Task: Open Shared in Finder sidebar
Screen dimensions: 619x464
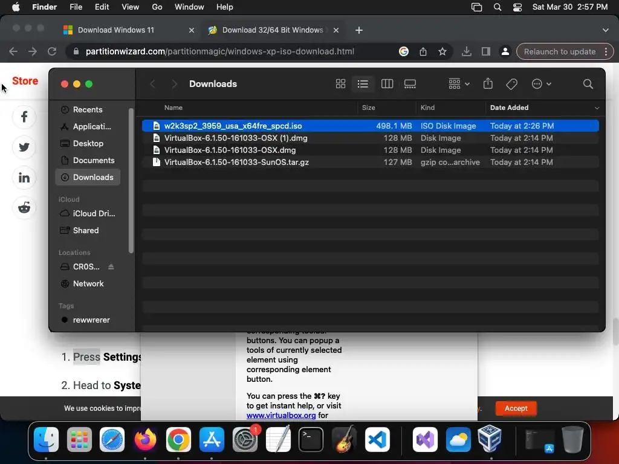Action: (x=88, y=230)
